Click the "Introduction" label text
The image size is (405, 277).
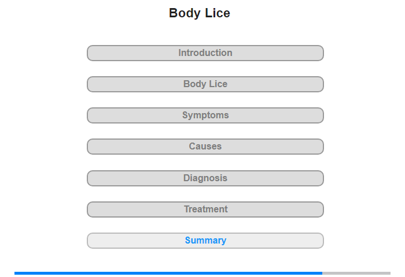tap(205, 53)
